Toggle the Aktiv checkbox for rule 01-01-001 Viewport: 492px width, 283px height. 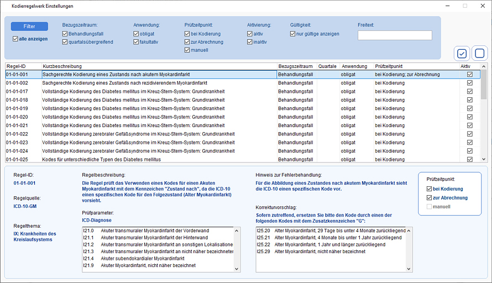(x=470, y=75)
